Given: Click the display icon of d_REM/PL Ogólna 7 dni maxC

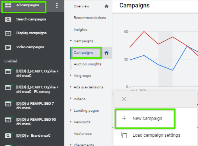Looking at the screenshot, I should pos(8,72).
